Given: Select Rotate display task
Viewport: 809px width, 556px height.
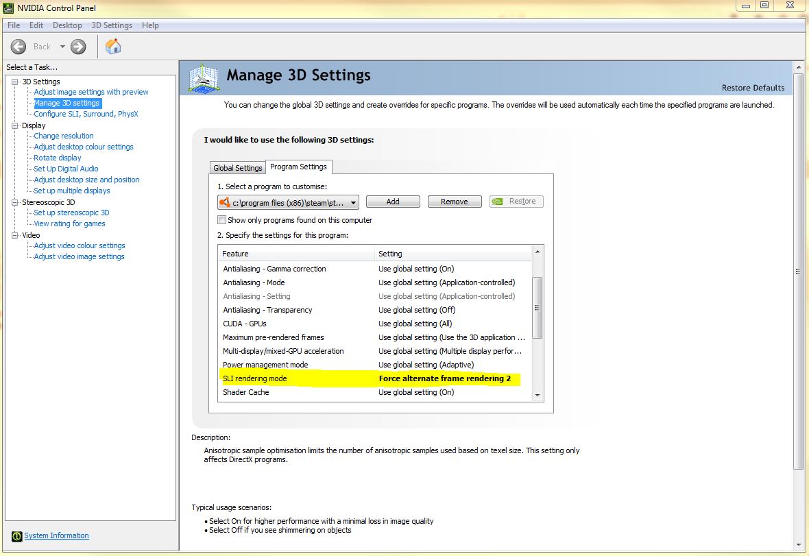Looking at the screenshot, I should pos(58,158).
